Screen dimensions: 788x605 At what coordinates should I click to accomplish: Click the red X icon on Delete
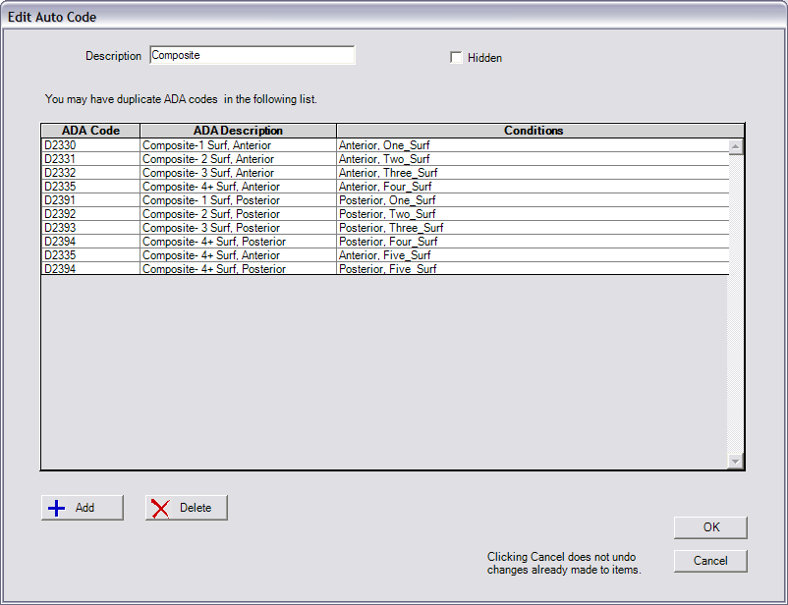click(x=160, y=508)
